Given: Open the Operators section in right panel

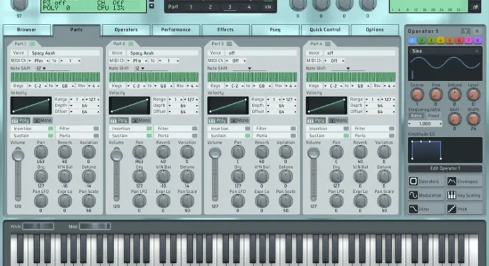Looking at the screenshot, I should click(426, 181).
